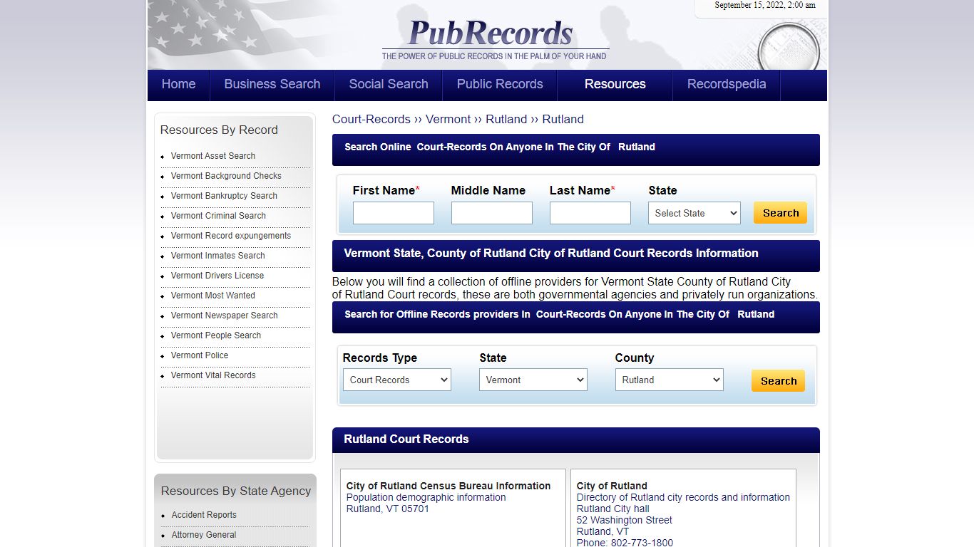Click Court-Records breadcrumb link
Image resolution: width=974 pixels, height=547 pixels.
click(371, 119)
